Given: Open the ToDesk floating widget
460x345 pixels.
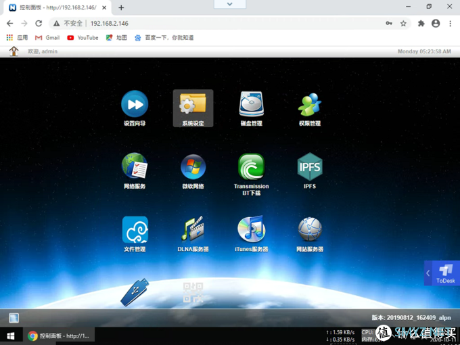Looking at the screenshot, I should 446,273.
